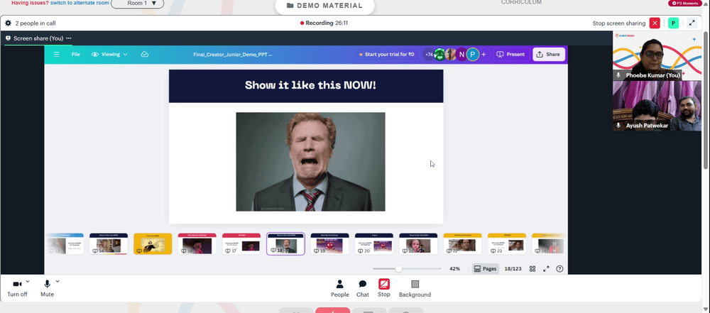This screenshot has height=313, width=710.
Task: Open Background settings
Action: point(415,289)
